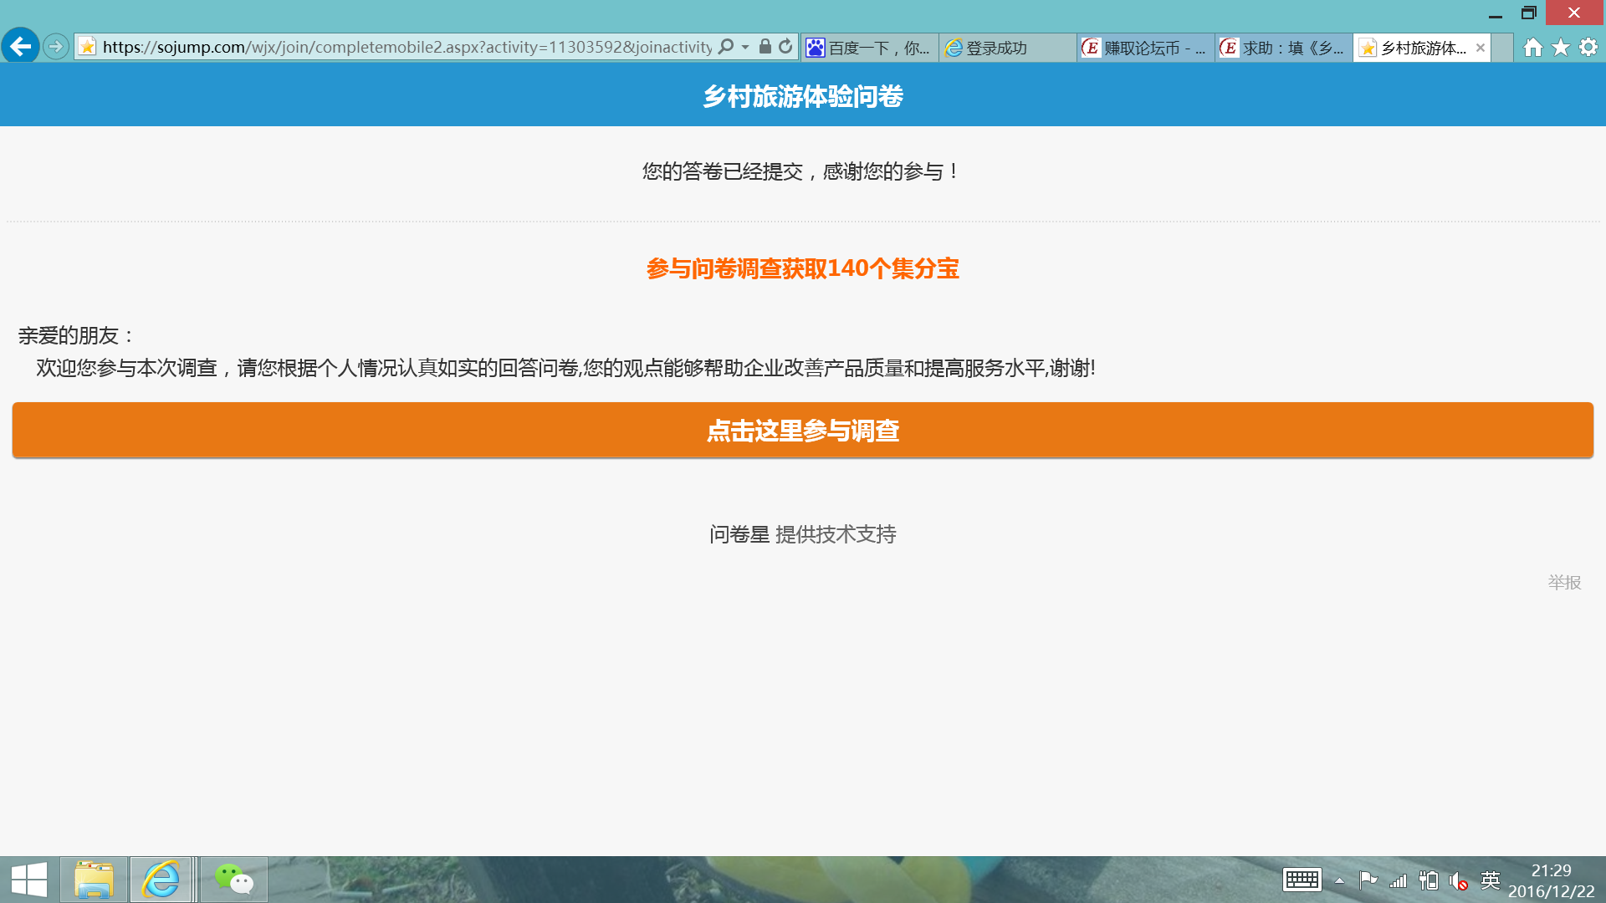Open Favorites star icon in toolbar
This screenshot has height=903, width=1606.
tap(1561, 48)
